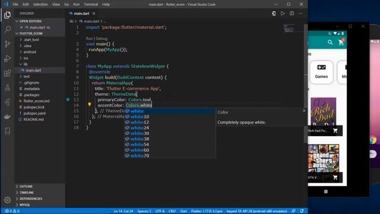Select the white10 suggestion
380x214 pixels.
170,117
